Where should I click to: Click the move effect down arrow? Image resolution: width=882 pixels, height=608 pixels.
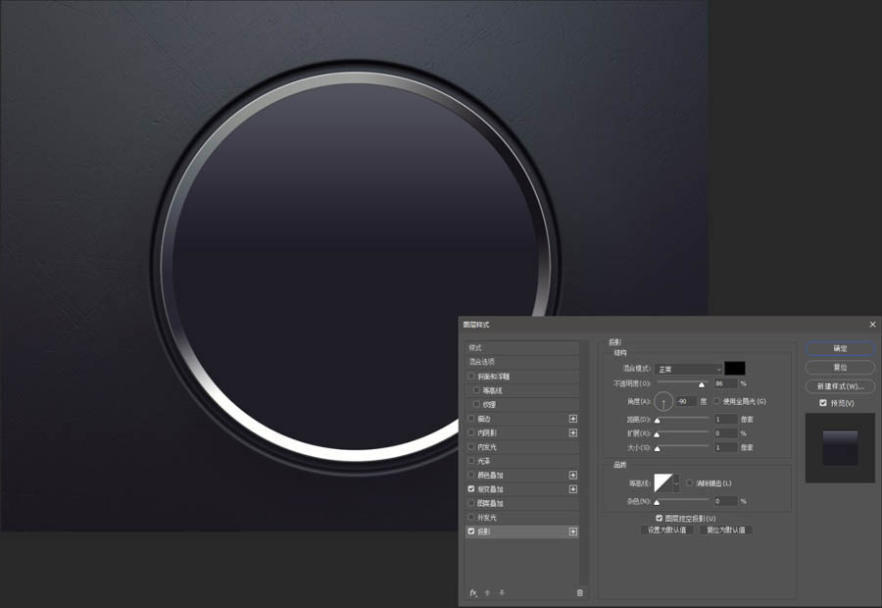[x=502, y=592]
